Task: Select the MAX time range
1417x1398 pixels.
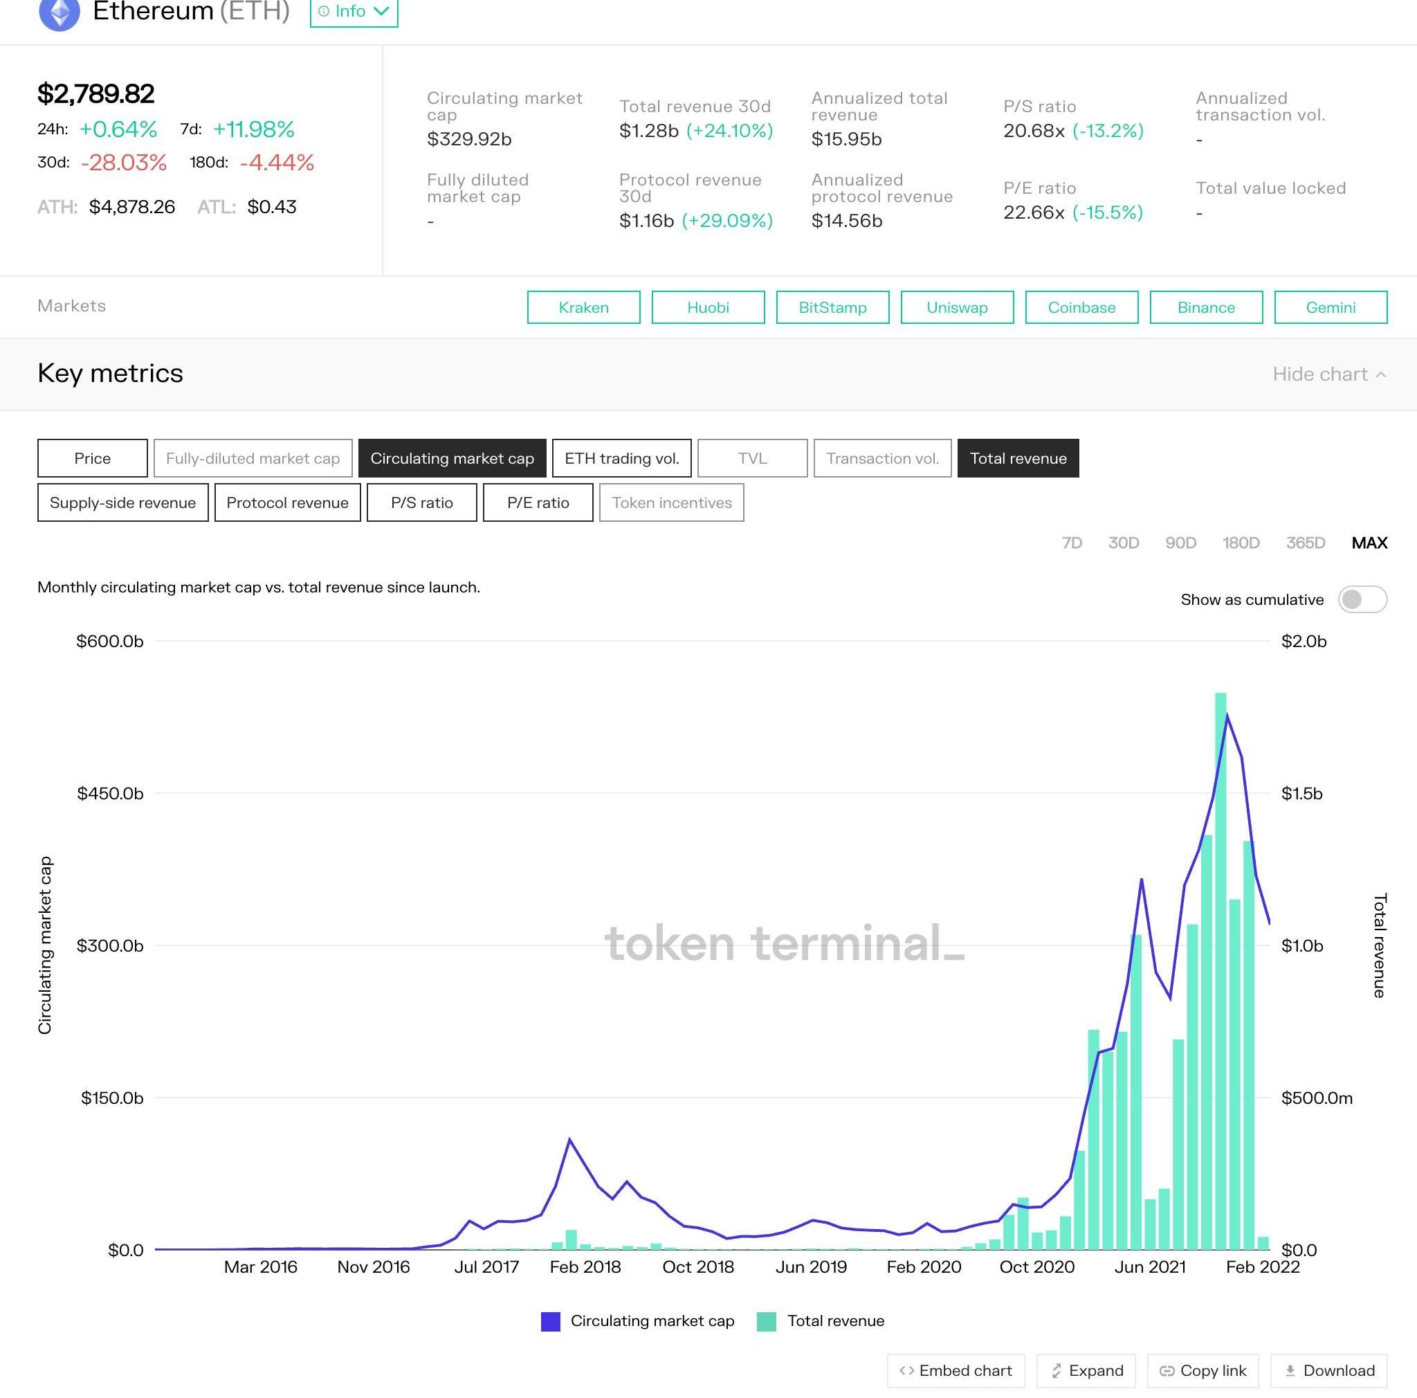Action: click(x=1369, y=543)
